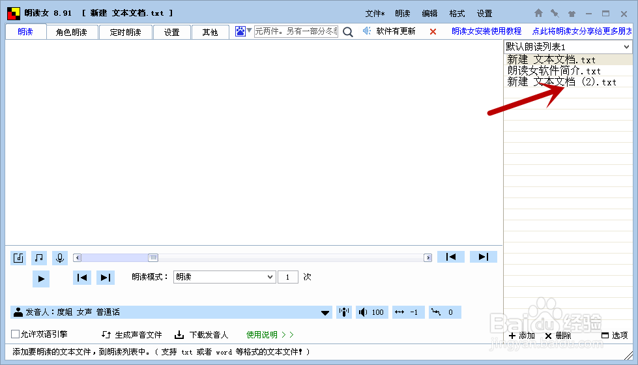638x365 pixels.
Task: Open the share 朗读女 link
Action: (x=582, y=31)
